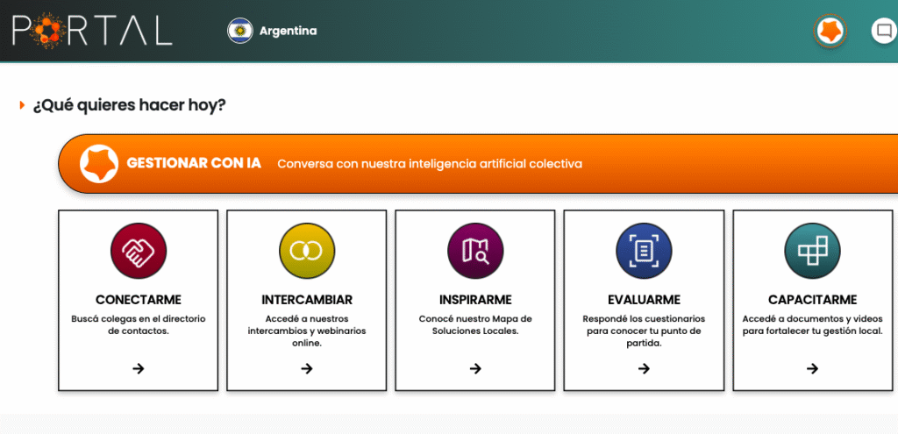Click the Argentina flag icon
Image resolution: width=898 pixels, height=434 pixels.
[x=239, y=32]
